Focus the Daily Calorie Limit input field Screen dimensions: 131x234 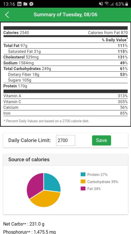point(65,140)
